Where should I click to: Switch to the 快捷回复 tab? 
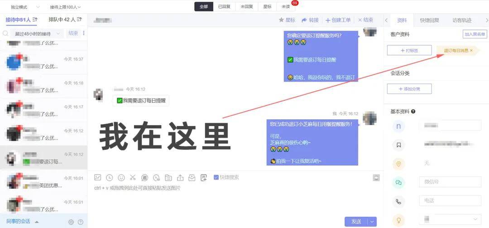(429, 20)
